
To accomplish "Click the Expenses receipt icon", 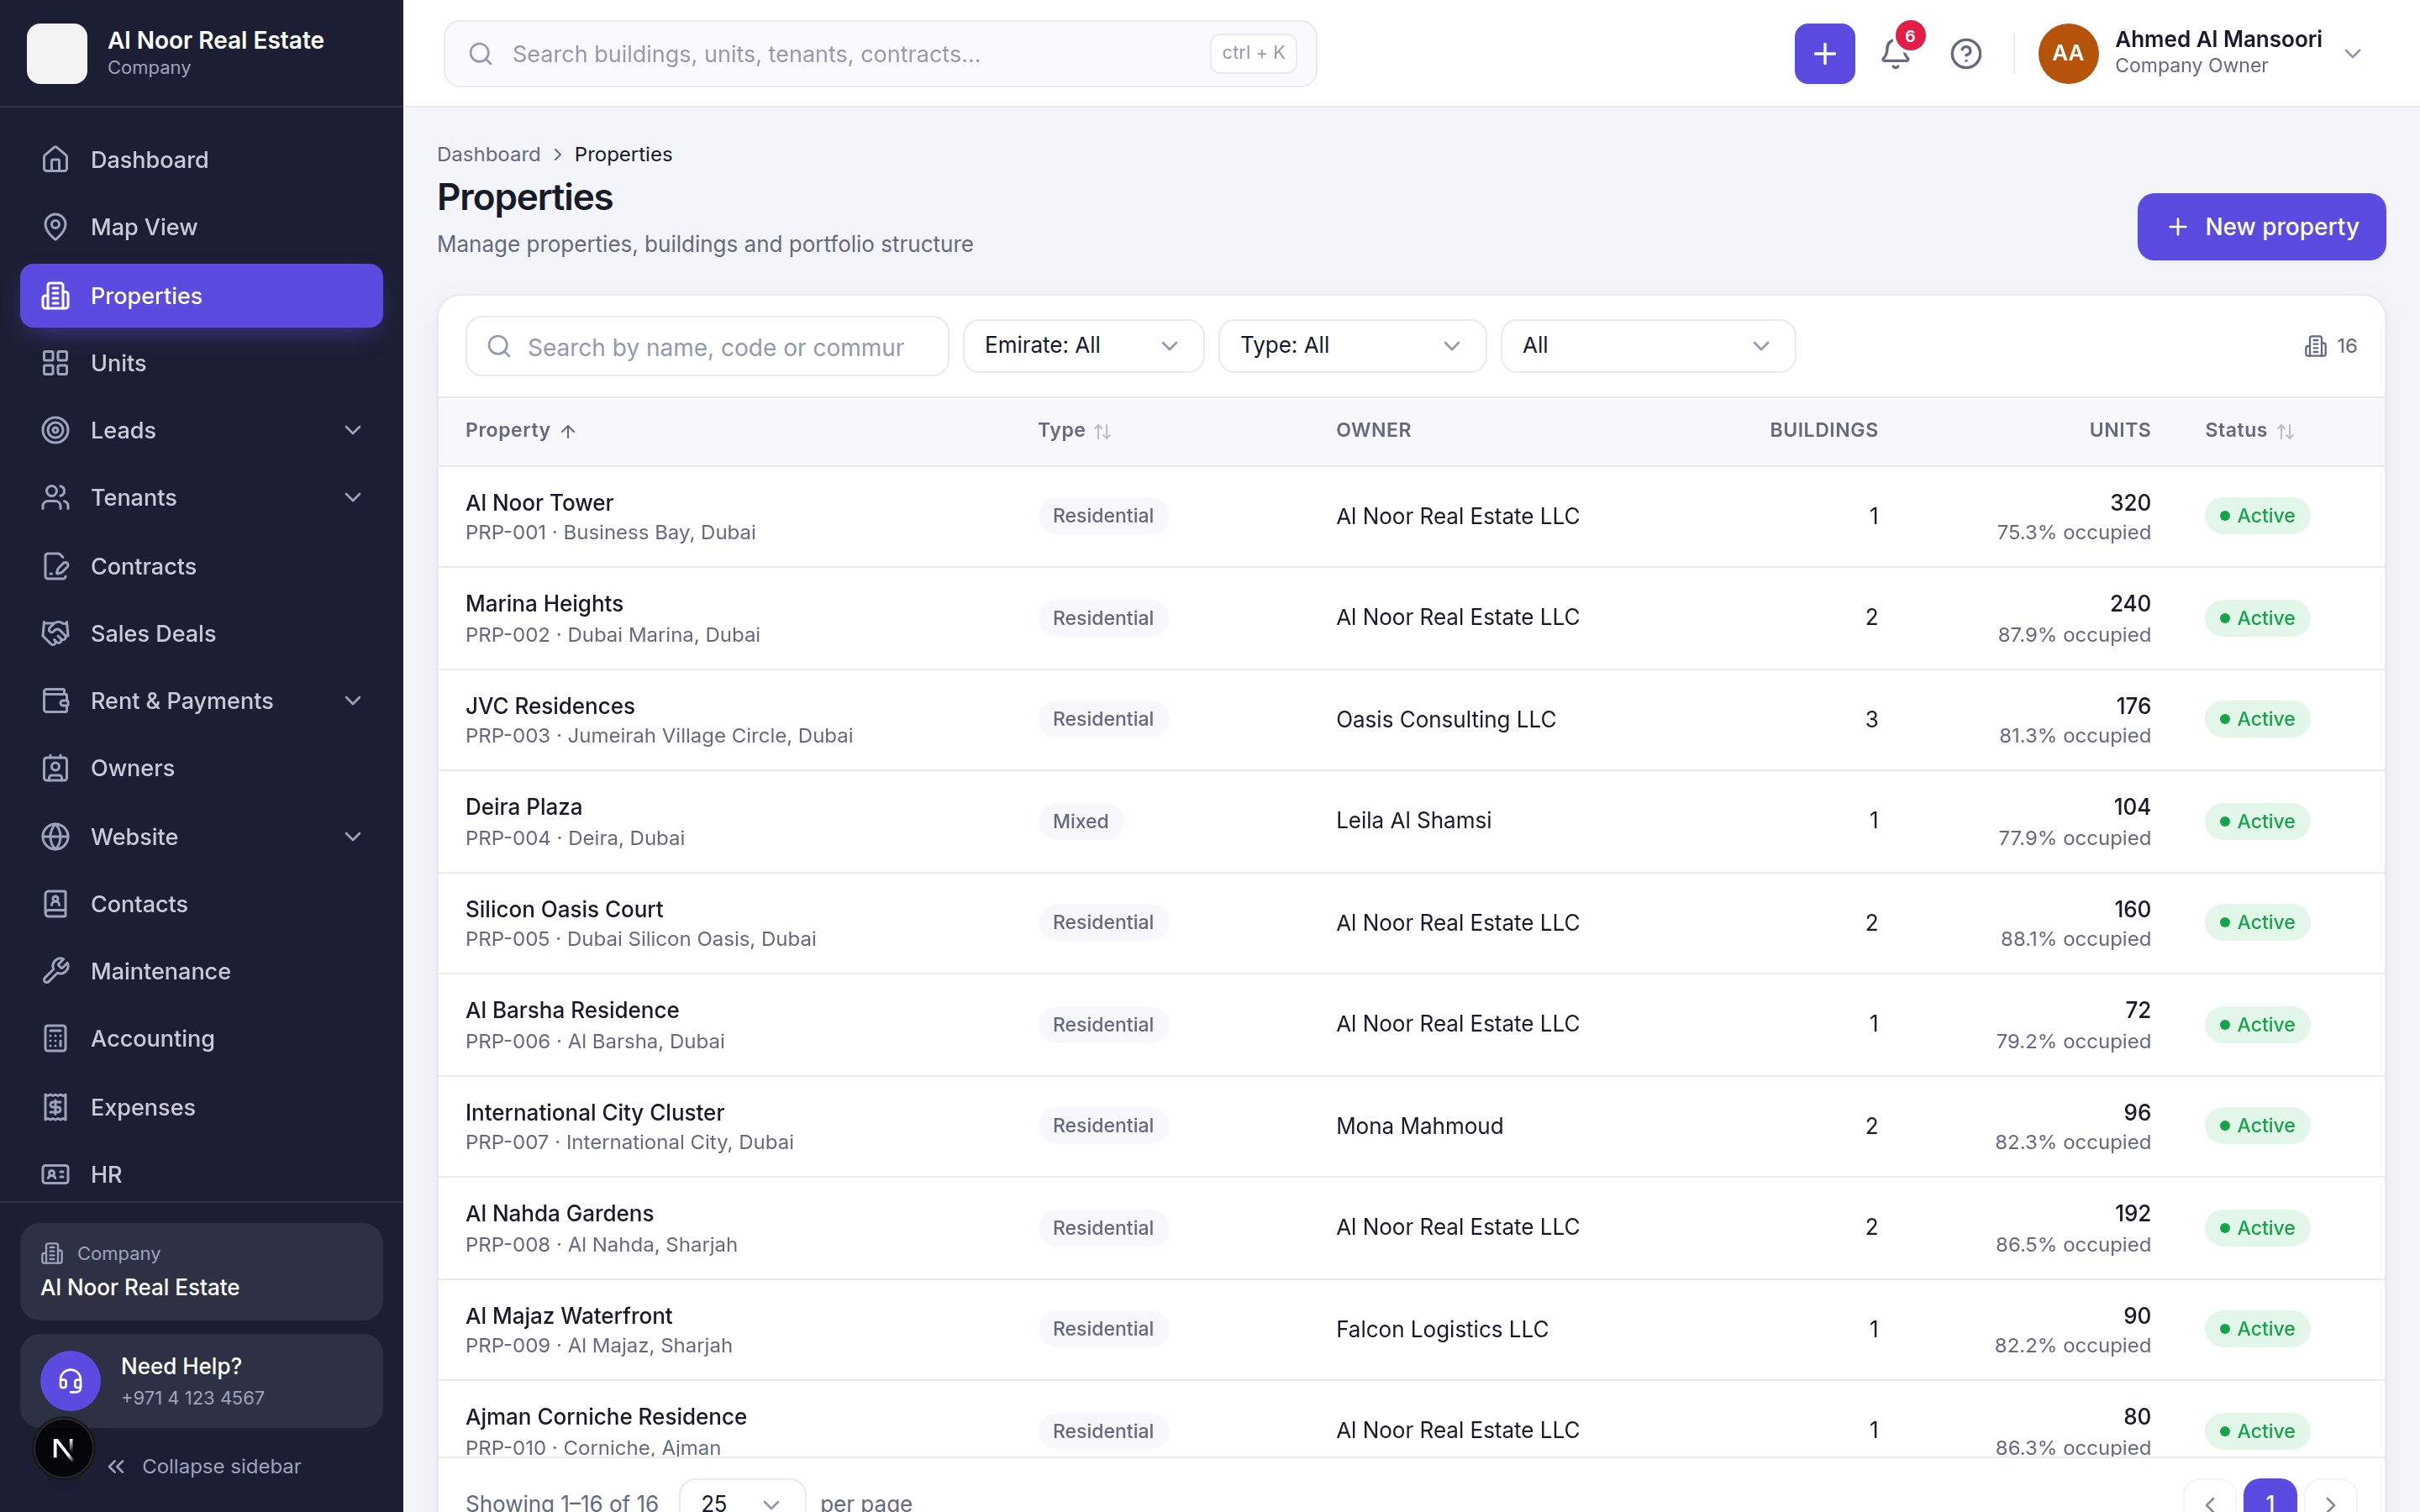I will point(56,1107).
